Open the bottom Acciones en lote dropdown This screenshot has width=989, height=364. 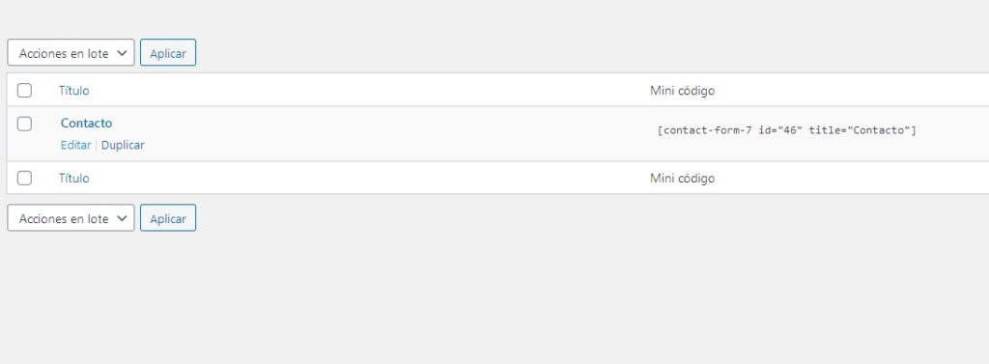71,218
